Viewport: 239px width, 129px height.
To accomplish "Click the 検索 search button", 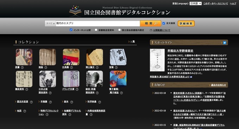I will tap(151, 23).
